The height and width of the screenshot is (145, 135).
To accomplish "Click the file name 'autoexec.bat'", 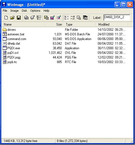I will coord(16,34).
